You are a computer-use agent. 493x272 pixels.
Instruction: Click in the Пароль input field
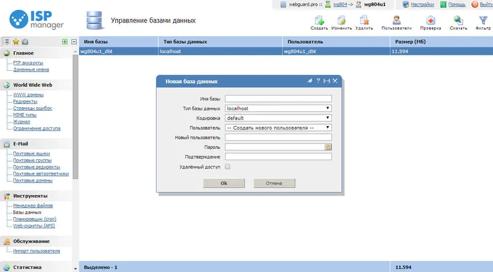tap(275, 147)
